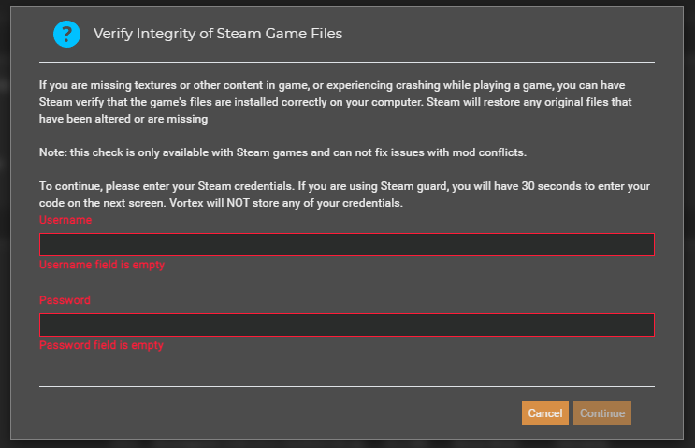Click the 'Verify Integrity of Steam Game Files' title
The height and width of the screenshot is (448, 695).
(218, 34)
